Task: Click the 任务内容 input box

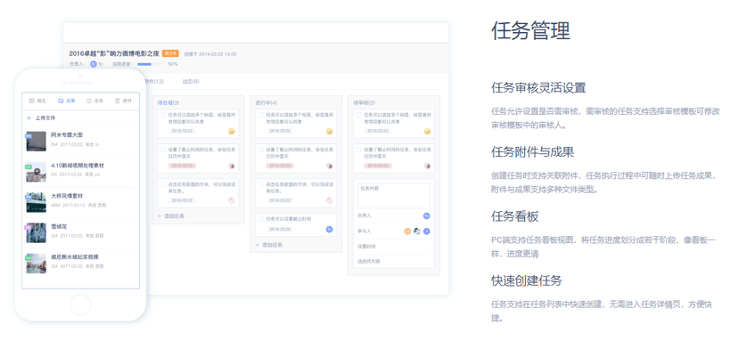Action: click(x=393, y=196)
